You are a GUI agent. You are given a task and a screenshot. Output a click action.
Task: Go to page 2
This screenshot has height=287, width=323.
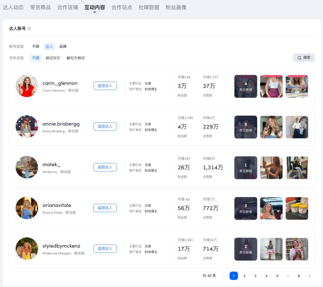244,276
